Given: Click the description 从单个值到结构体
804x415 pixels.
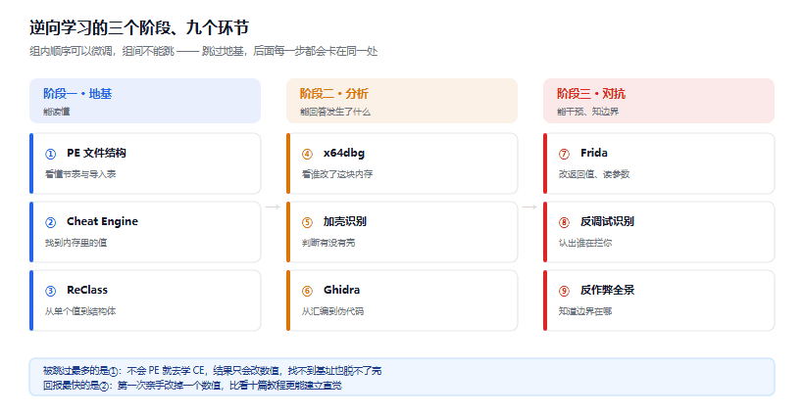Looking at the screenshot, I should [x=80, y=311].
